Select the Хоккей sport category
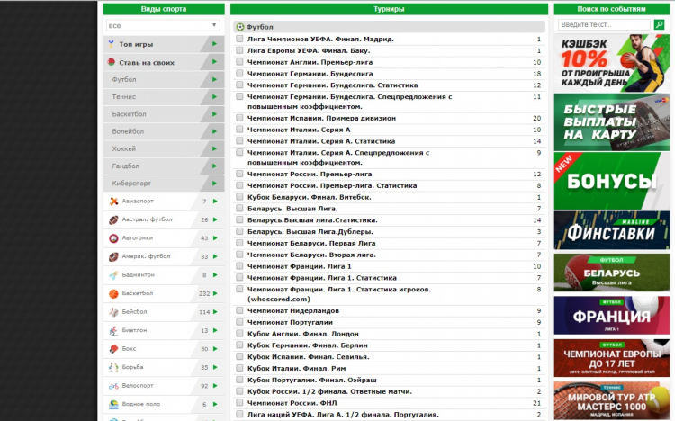The width and height of the screenshot is (675, 421). pyautogui.click(x=164, y=148)
